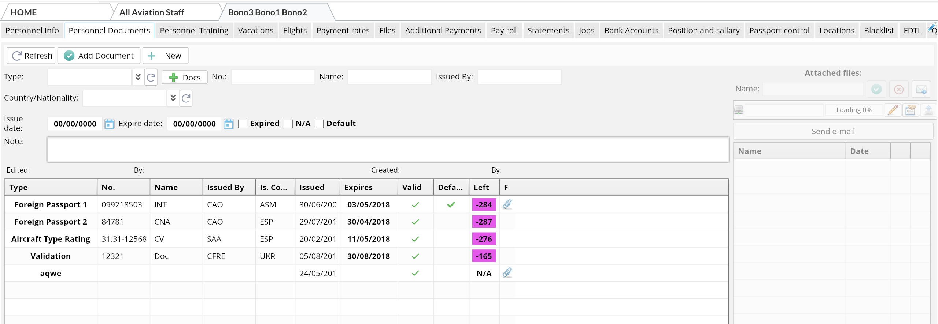Switch to the Personnel Training tab
The image size is (938, 324).
click(x=194, y=30)
